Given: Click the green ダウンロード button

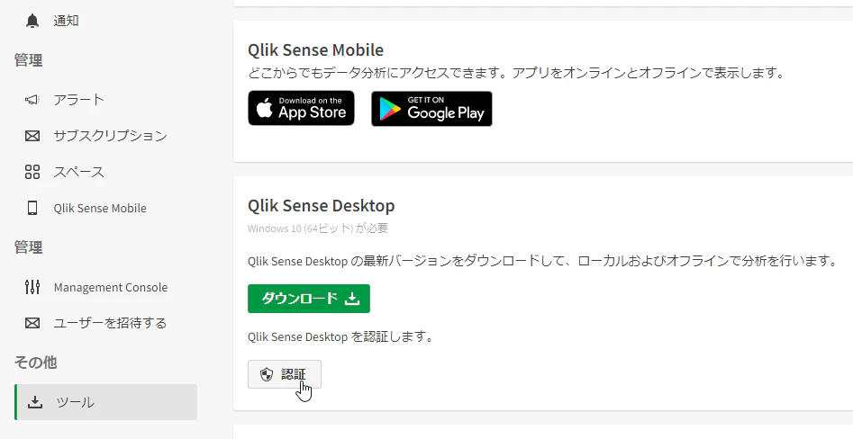Looking at the screenshot, I should [308, 299].
